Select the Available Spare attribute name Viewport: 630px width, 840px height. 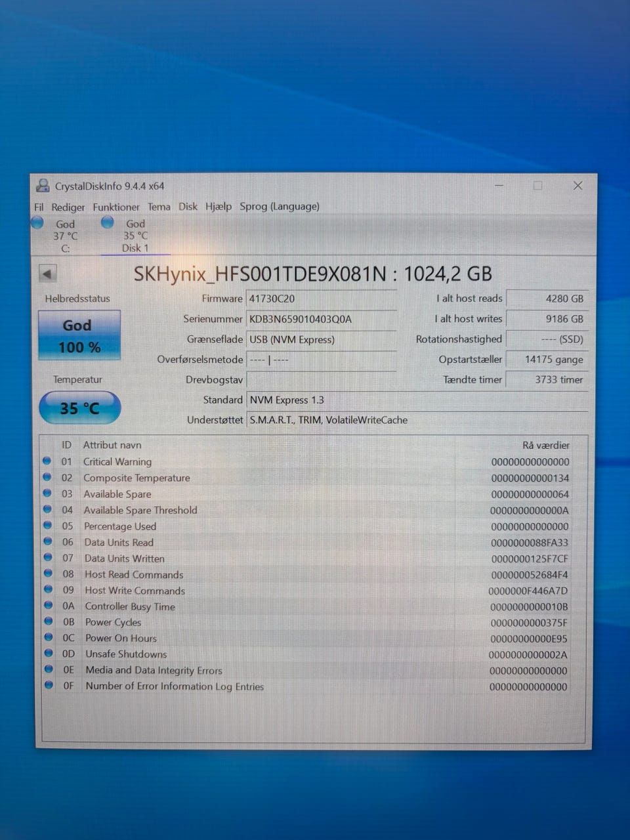[117, 494]
